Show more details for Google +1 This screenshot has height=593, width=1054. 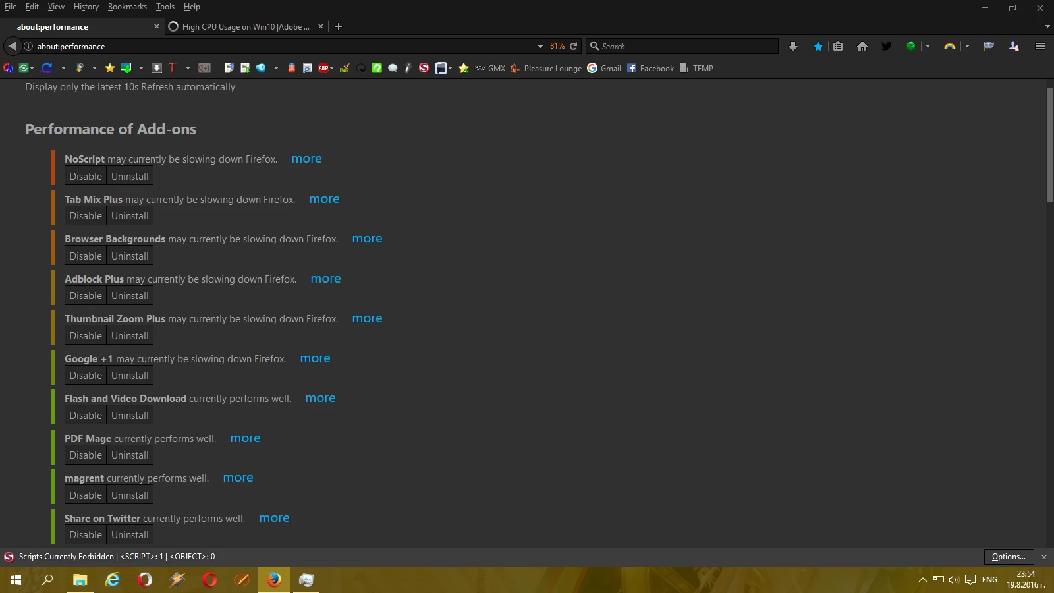(x=315, y=358)
